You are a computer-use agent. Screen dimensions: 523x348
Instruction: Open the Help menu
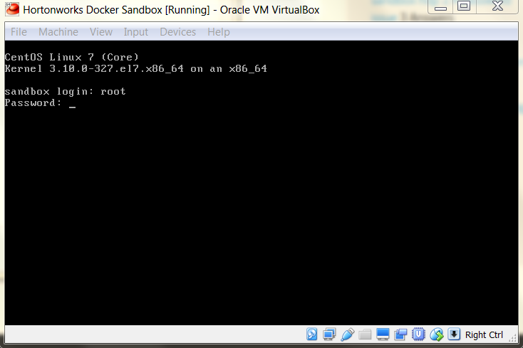click(x=219, y=32)
